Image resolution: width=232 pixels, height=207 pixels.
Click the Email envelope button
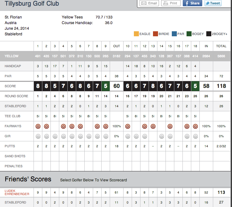pos(149,3)
